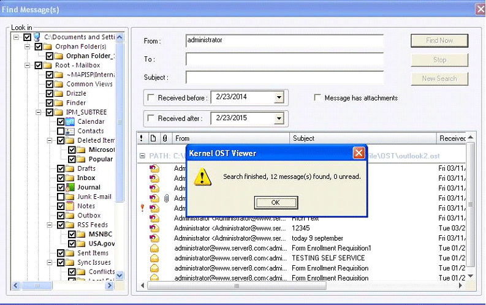Click the paperclip attachment icon in message row

click(167, 198)
